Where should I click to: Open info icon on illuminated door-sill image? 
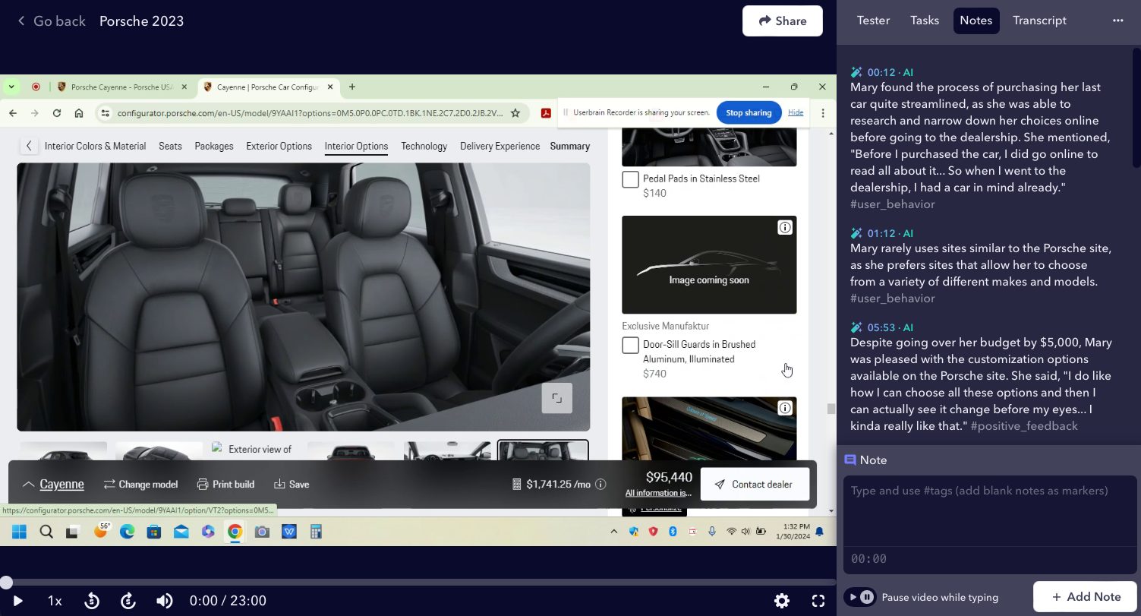tap(785, 409)
